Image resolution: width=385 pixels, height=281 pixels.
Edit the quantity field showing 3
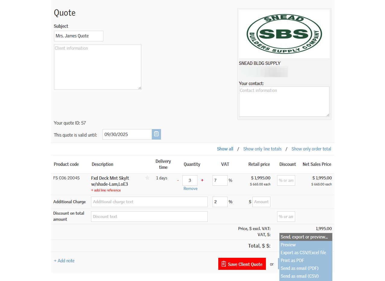pyautogui.click(x=190, y=180)
